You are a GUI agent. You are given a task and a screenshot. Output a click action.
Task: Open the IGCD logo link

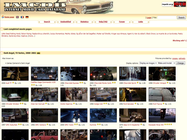(x=180, y=4)
